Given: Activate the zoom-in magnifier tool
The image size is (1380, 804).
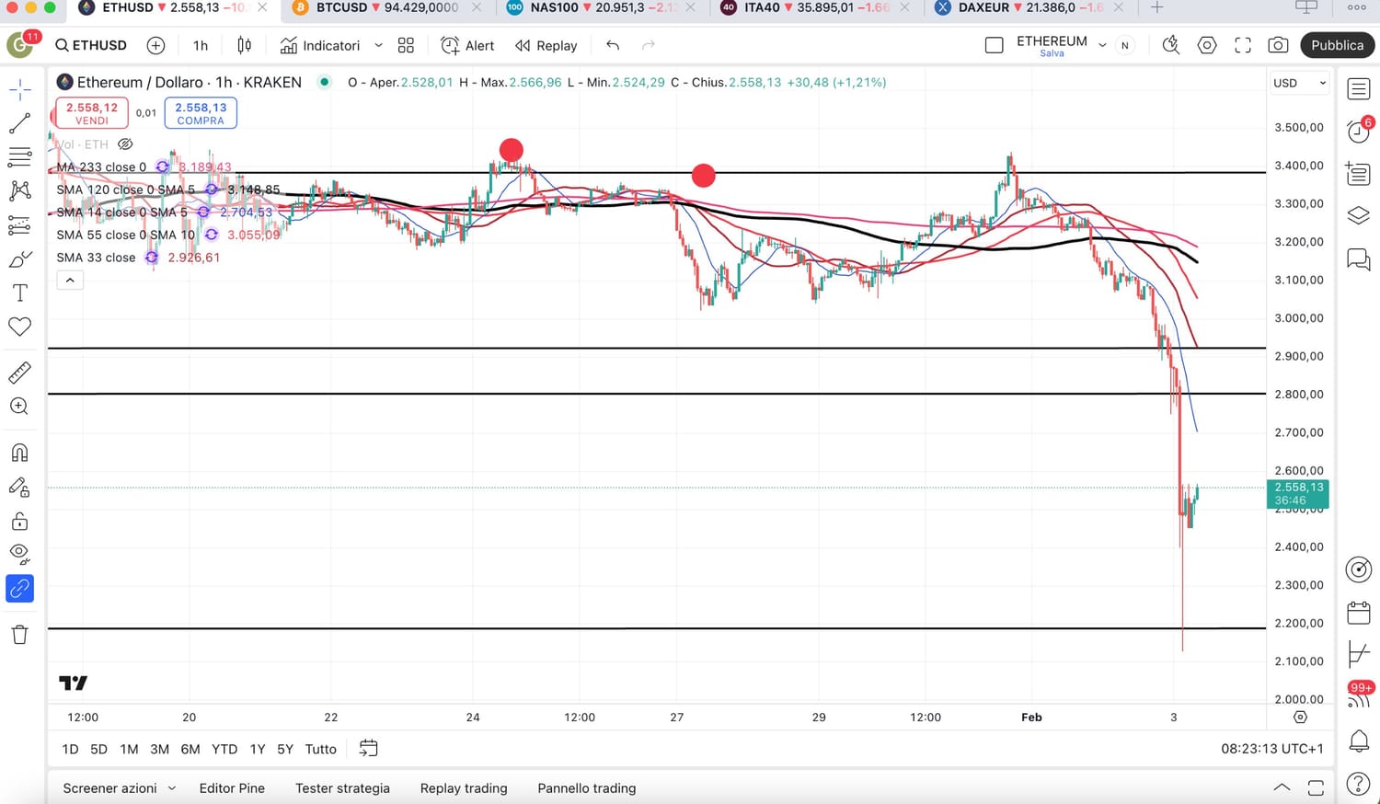Looking at the screenshot, I should tap(19, 406).
